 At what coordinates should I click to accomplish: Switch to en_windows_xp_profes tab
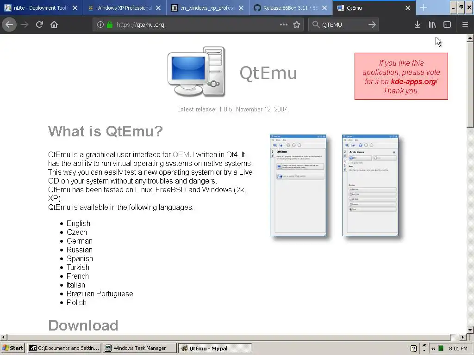208,8
